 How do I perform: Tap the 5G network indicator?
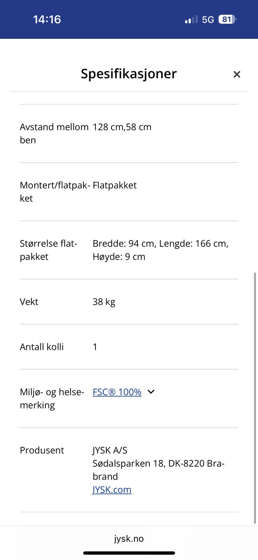[208, 20]
